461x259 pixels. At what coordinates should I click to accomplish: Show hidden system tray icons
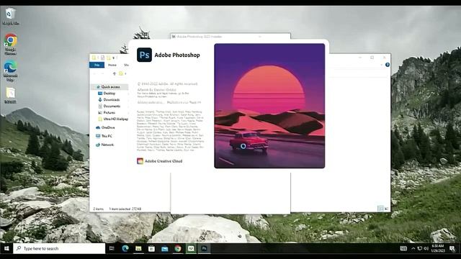click(413, 248)
